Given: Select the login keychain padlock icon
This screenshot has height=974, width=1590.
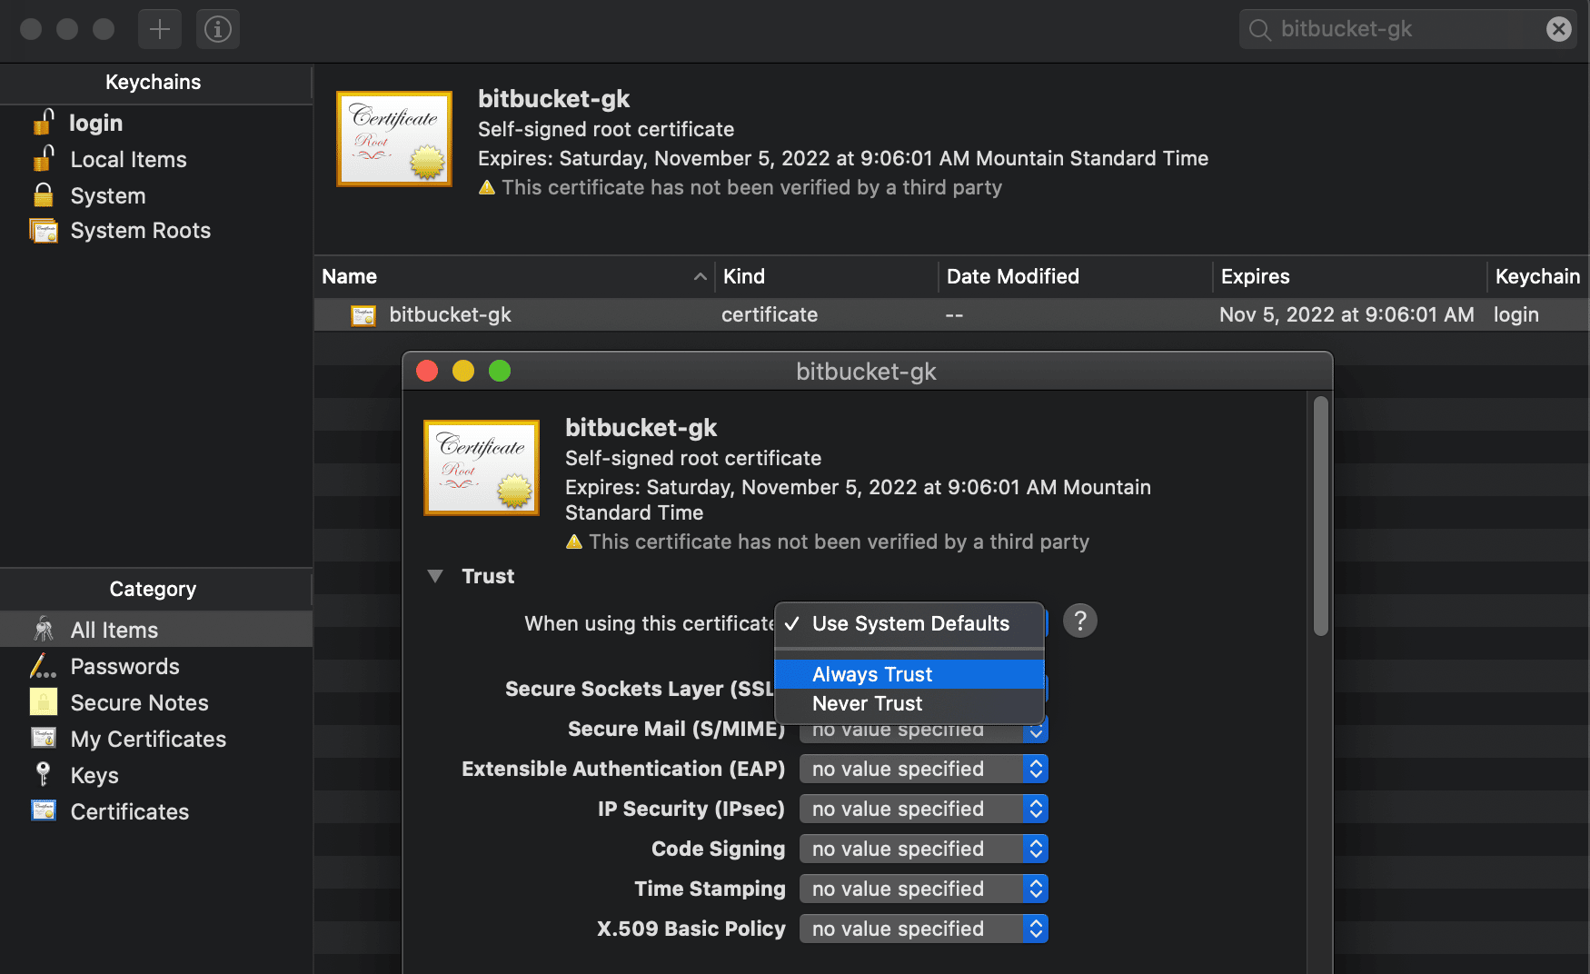Looking at the screenshot, I should click(x=44, y=123).
